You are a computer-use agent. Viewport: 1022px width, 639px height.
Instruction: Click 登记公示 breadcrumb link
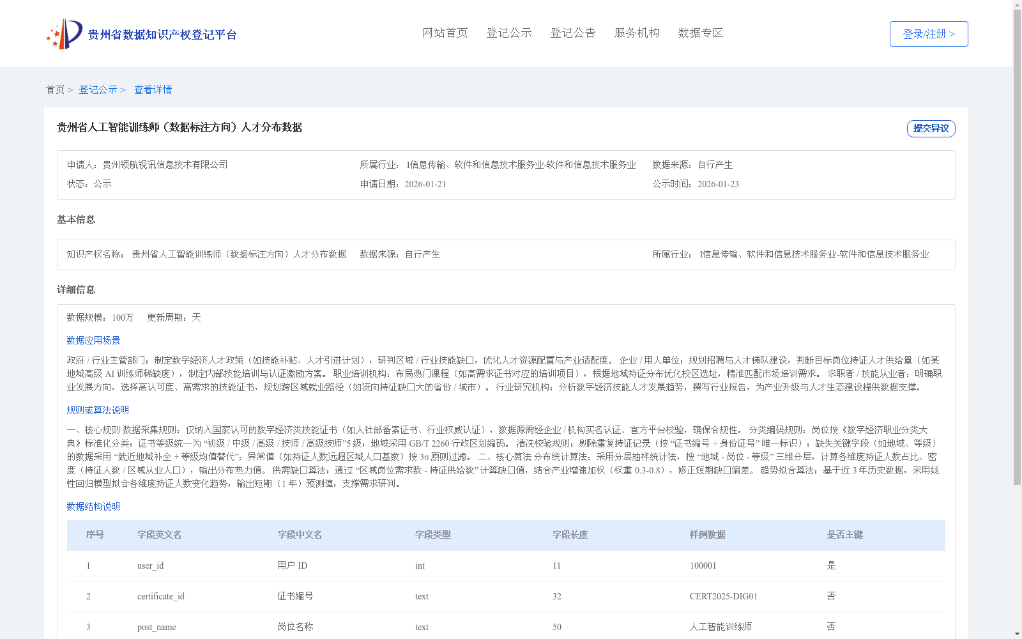tap(98, 90)
